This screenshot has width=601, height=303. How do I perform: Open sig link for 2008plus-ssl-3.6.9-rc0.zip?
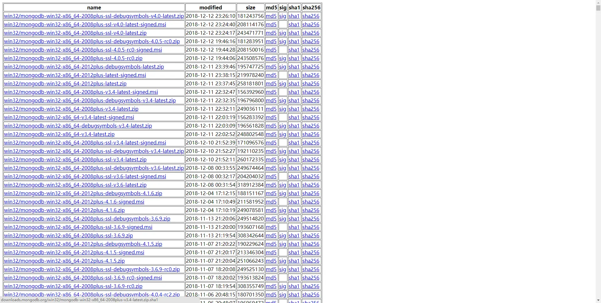(283, 286)
